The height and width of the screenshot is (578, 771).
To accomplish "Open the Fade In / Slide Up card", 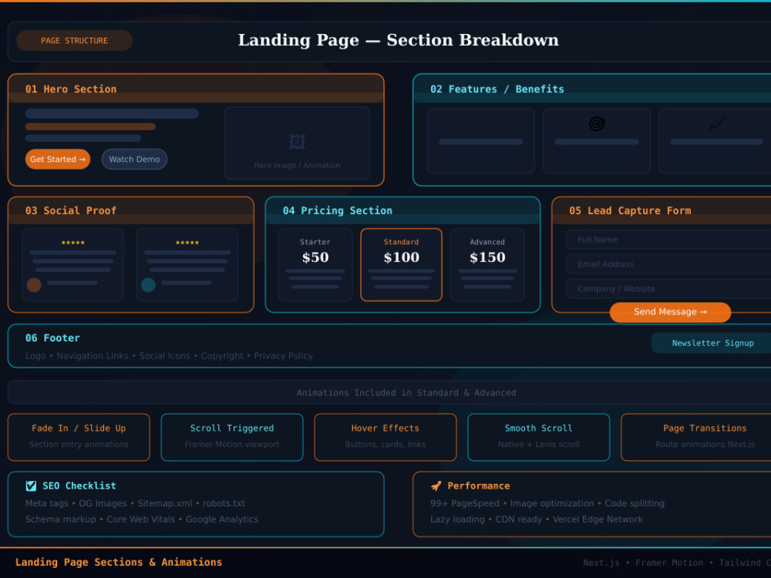I will (79, 438).
